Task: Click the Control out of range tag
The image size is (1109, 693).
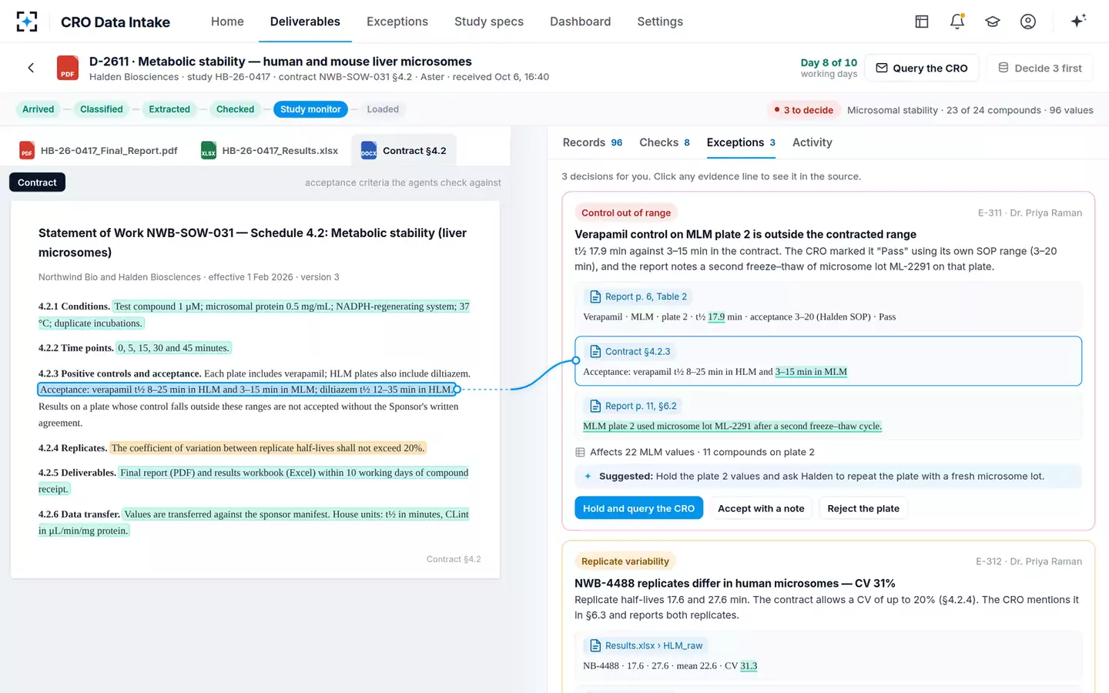Action: click(x=626, y=213)
